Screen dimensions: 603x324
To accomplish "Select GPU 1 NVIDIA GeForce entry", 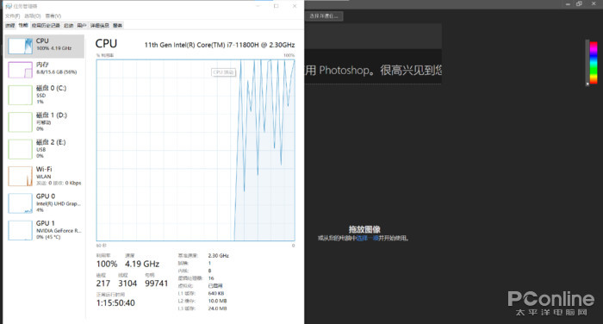I will tap(44, 230).
